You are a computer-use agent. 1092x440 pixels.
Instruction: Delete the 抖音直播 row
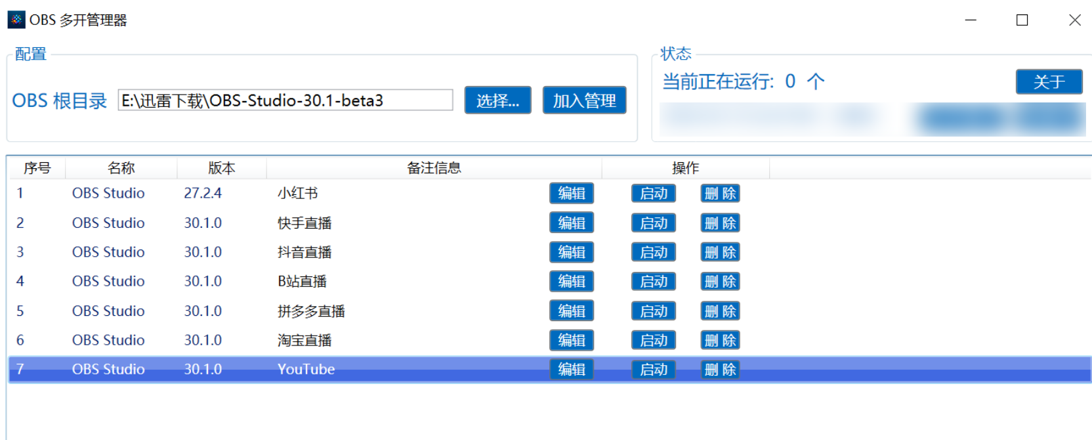pyautogui.click(x=720, y=252)
